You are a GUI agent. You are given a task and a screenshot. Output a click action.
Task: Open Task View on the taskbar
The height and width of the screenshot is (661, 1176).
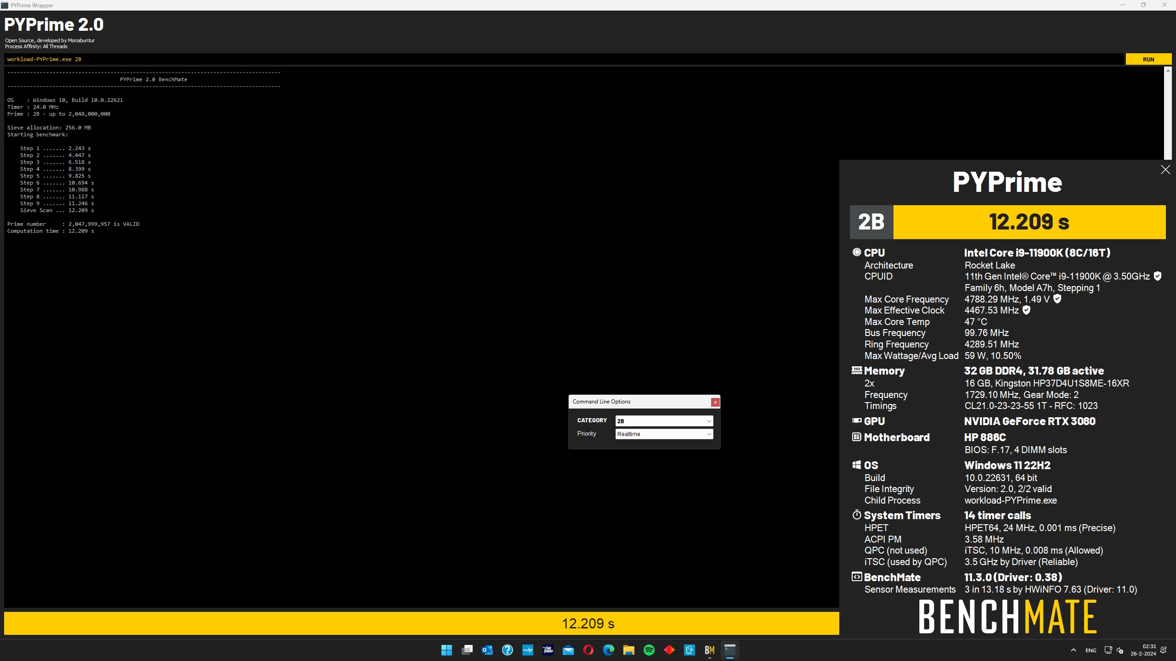click(x=467, y=650)
